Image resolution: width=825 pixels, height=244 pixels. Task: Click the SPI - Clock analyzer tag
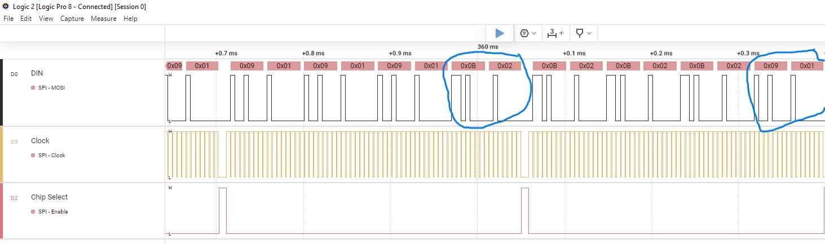coord(51,156)
